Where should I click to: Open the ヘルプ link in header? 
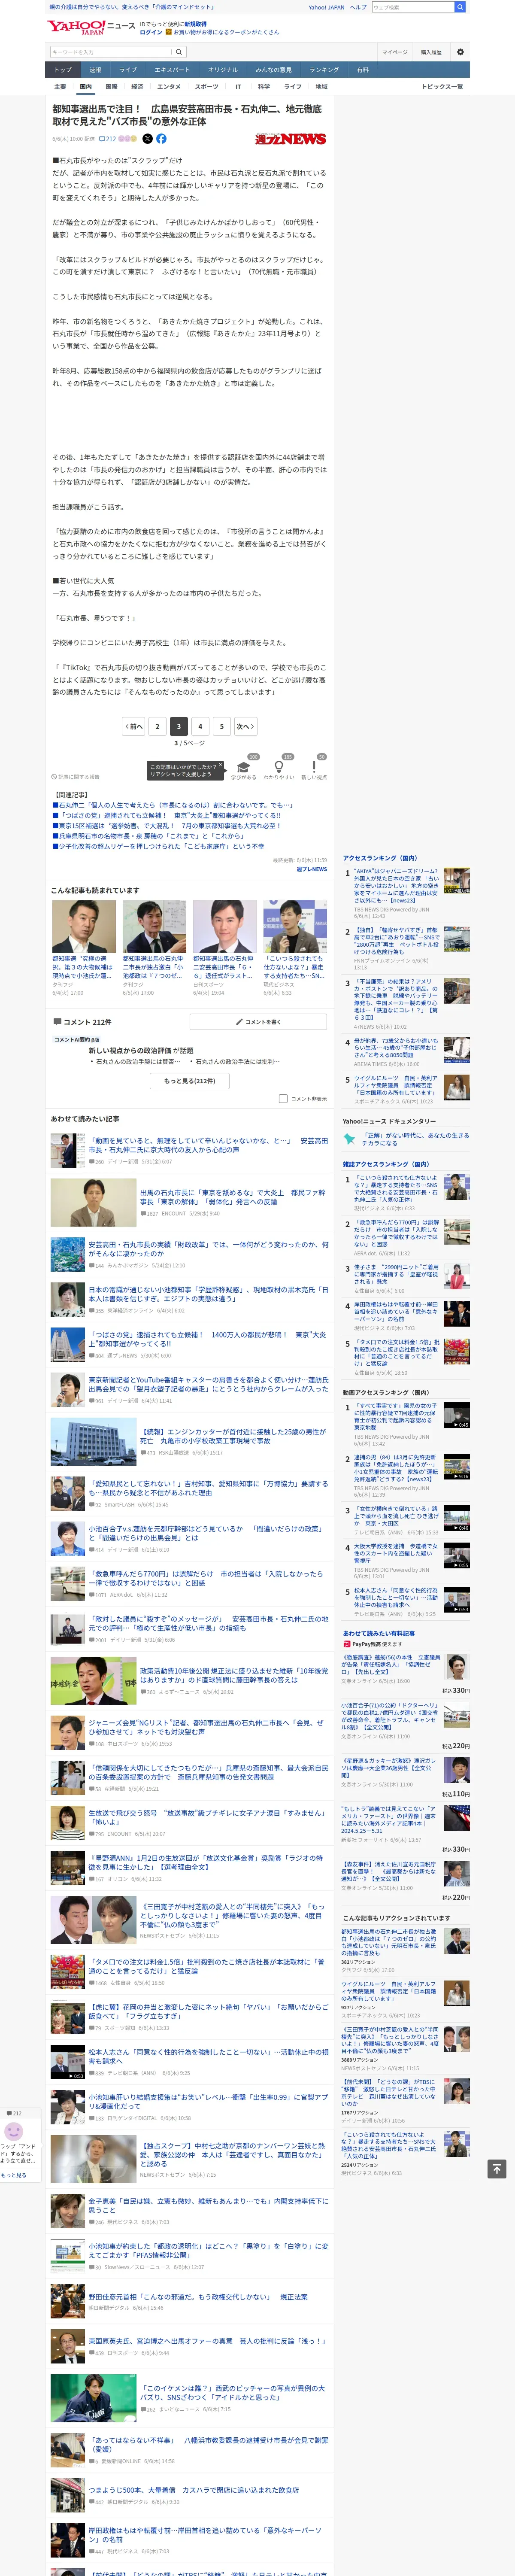point(358,7)
